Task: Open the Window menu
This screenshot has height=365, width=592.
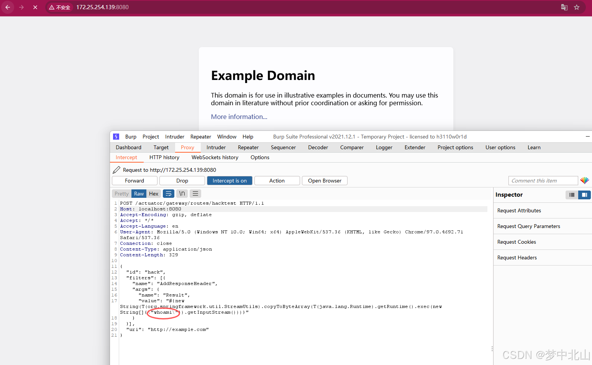Action: (227, 137)
